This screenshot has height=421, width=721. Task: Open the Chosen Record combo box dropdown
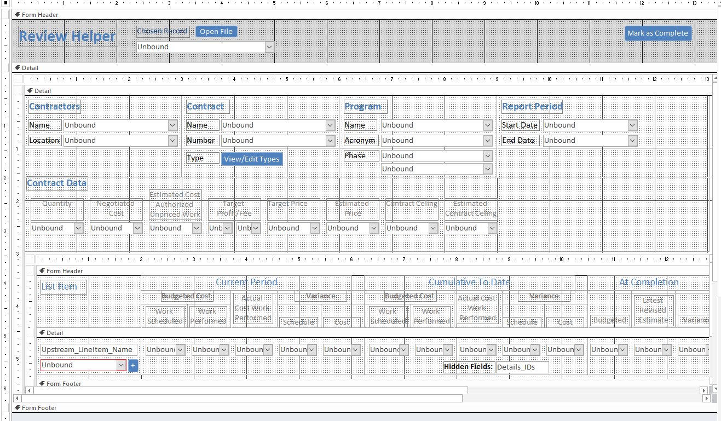click(x=269, y=47)
